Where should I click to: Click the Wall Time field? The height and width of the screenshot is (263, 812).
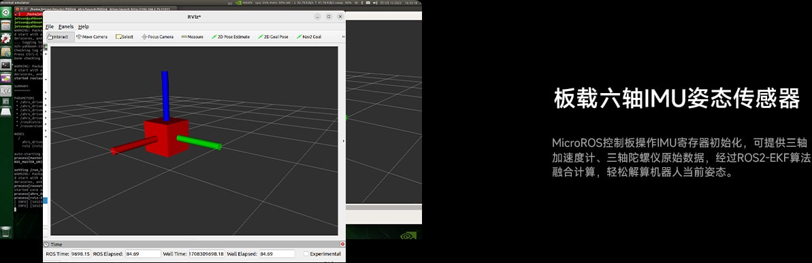[207, 253]
